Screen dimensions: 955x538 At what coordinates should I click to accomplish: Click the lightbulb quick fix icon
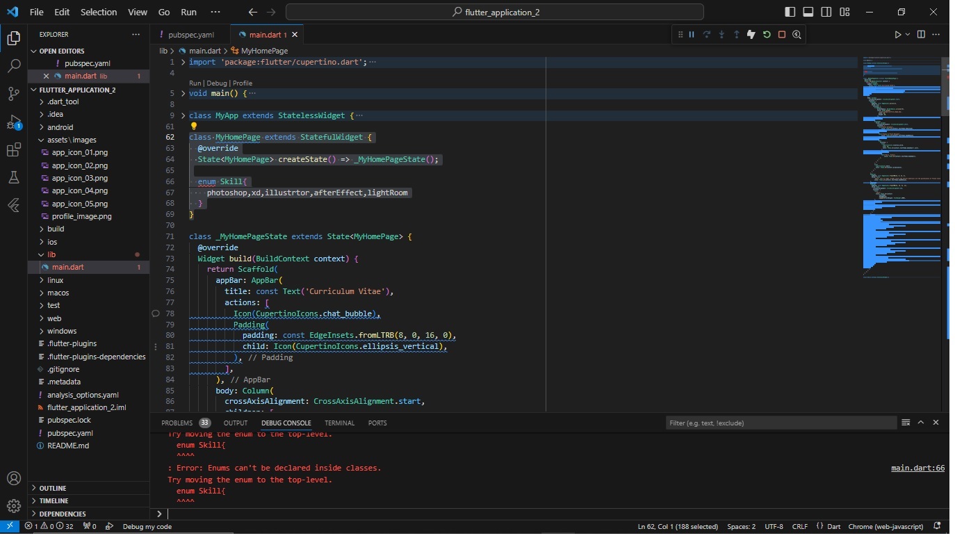[194, 127]
